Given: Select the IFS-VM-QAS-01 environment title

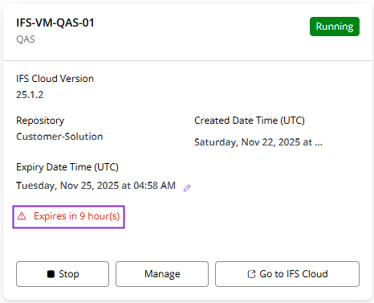Looking at the screenshot, I should click(x=55, y=23).
